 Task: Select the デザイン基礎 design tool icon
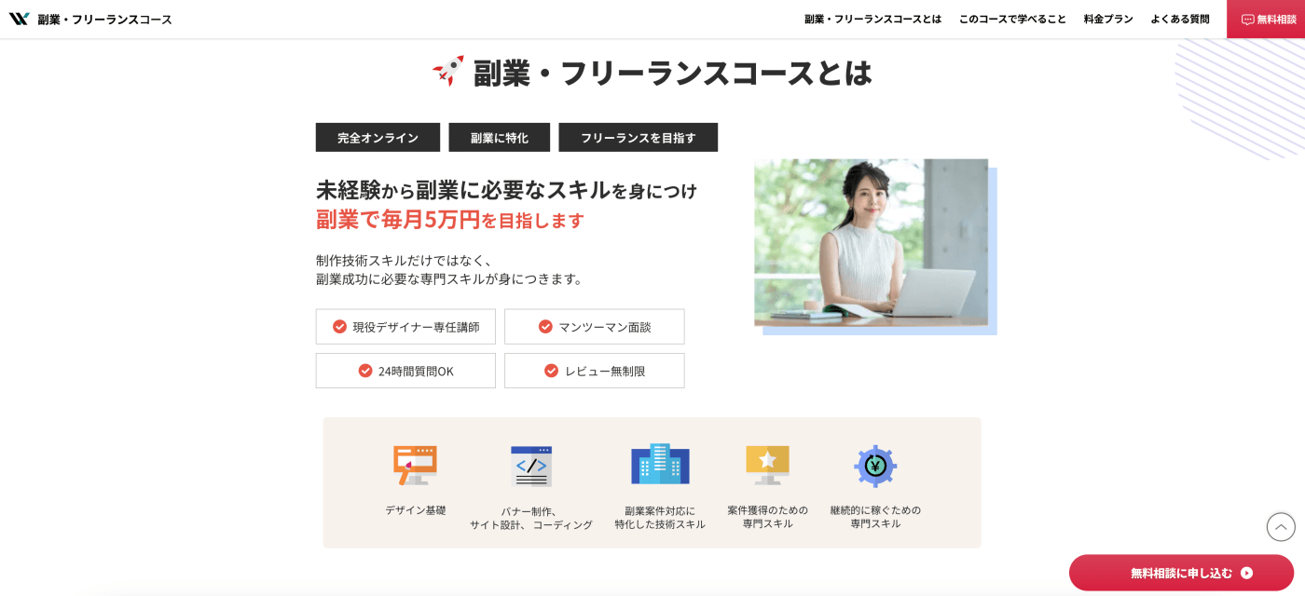coord(415,463)
